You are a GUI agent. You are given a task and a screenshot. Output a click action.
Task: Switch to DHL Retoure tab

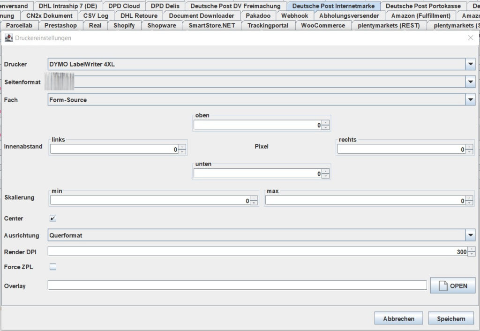[139, 15]
